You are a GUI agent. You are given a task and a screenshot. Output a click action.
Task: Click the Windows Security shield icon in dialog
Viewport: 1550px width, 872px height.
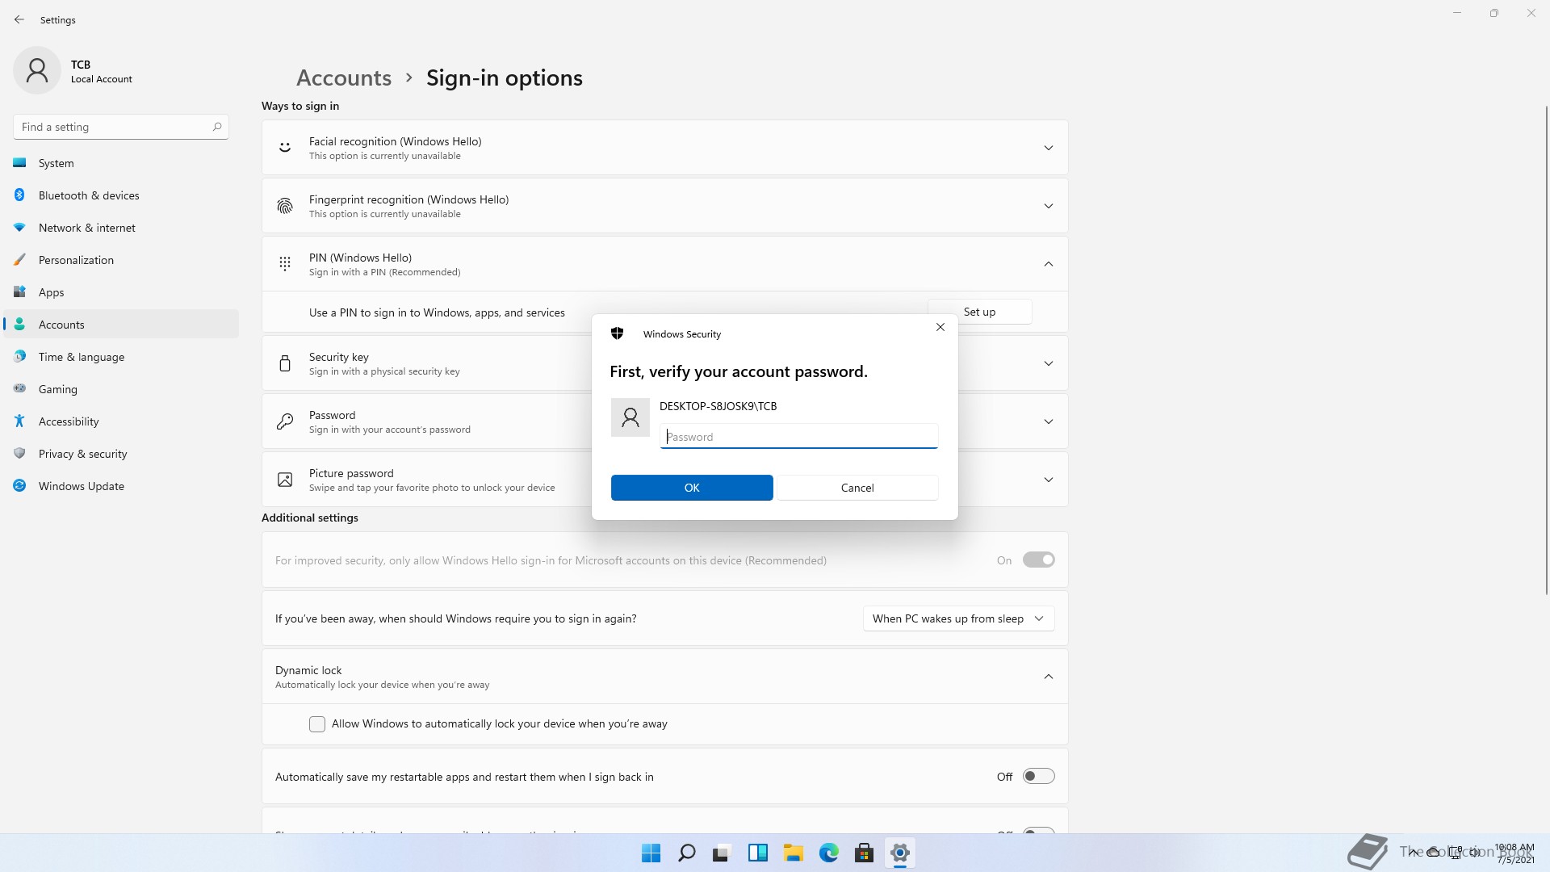click(x=618, y=333)
